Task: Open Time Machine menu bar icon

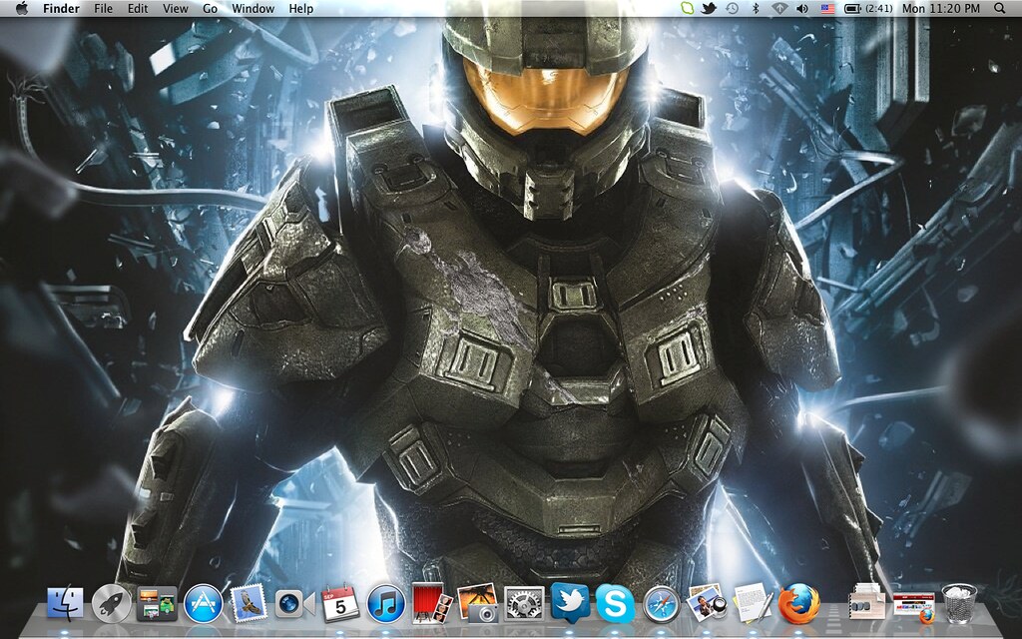Action: [x=732, y=8]
